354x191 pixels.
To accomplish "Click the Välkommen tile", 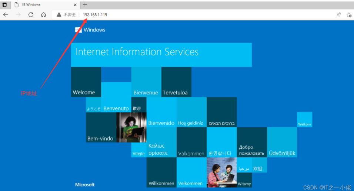I will coord(191,142).
